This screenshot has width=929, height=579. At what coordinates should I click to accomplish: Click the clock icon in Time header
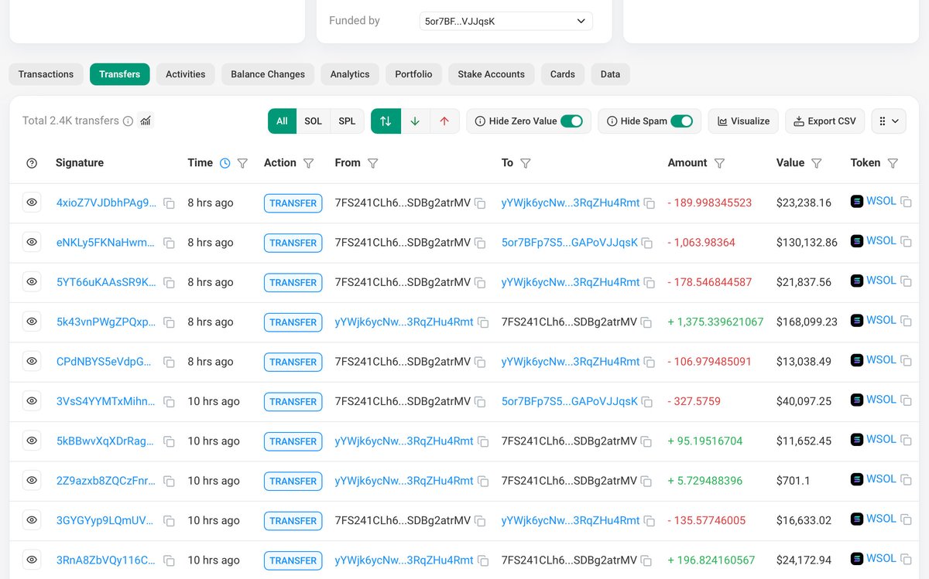click(x=225, y=163)
